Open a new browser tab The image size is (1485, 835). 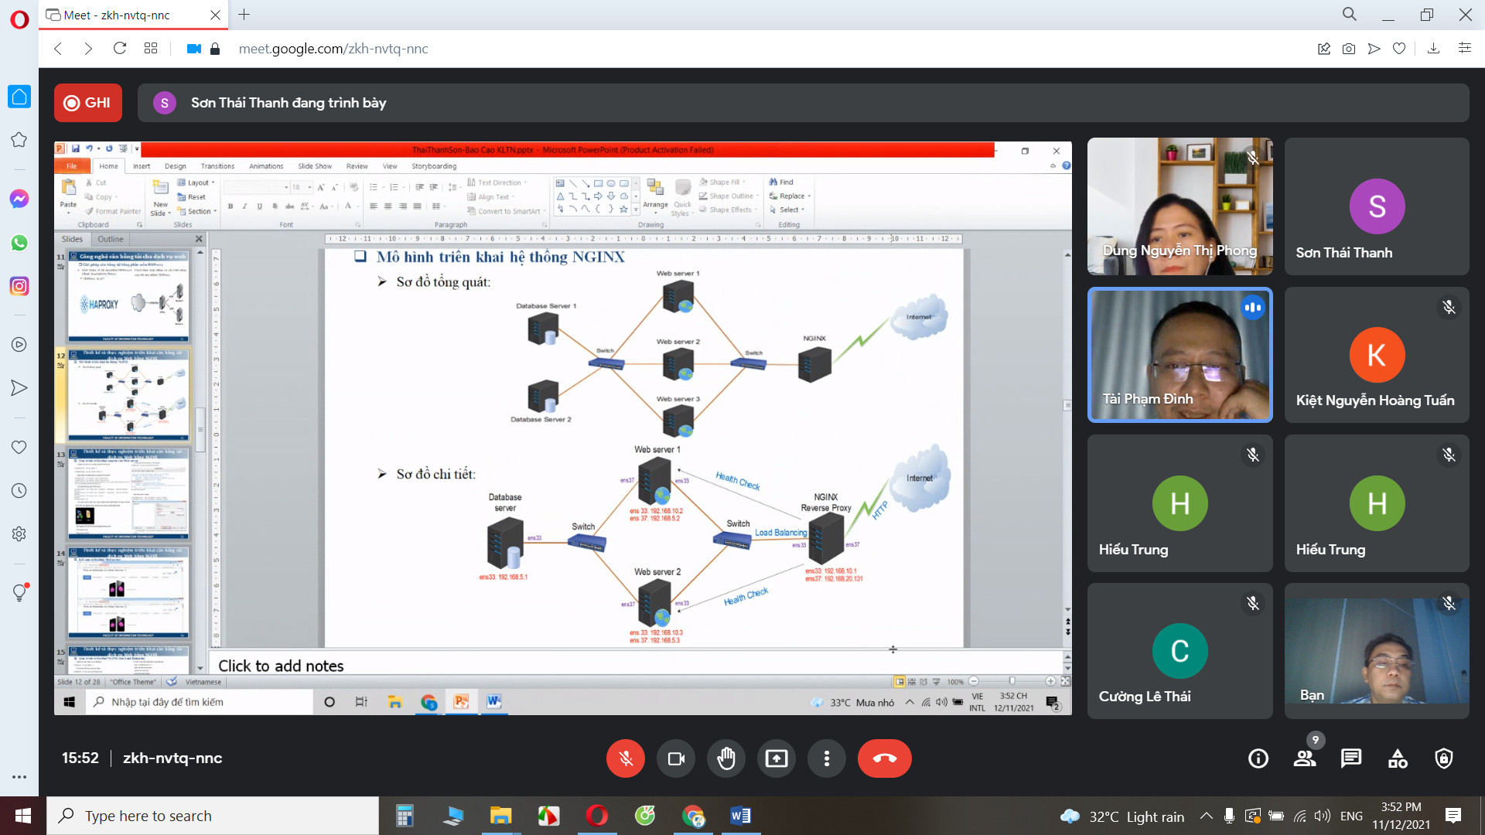tap(244, 15)
